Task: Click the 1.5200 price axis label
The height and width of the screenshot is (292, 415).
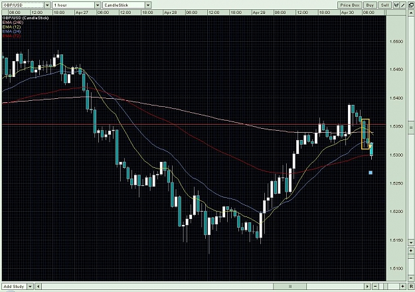Action: pyautogui.click(x=396, y=212)
